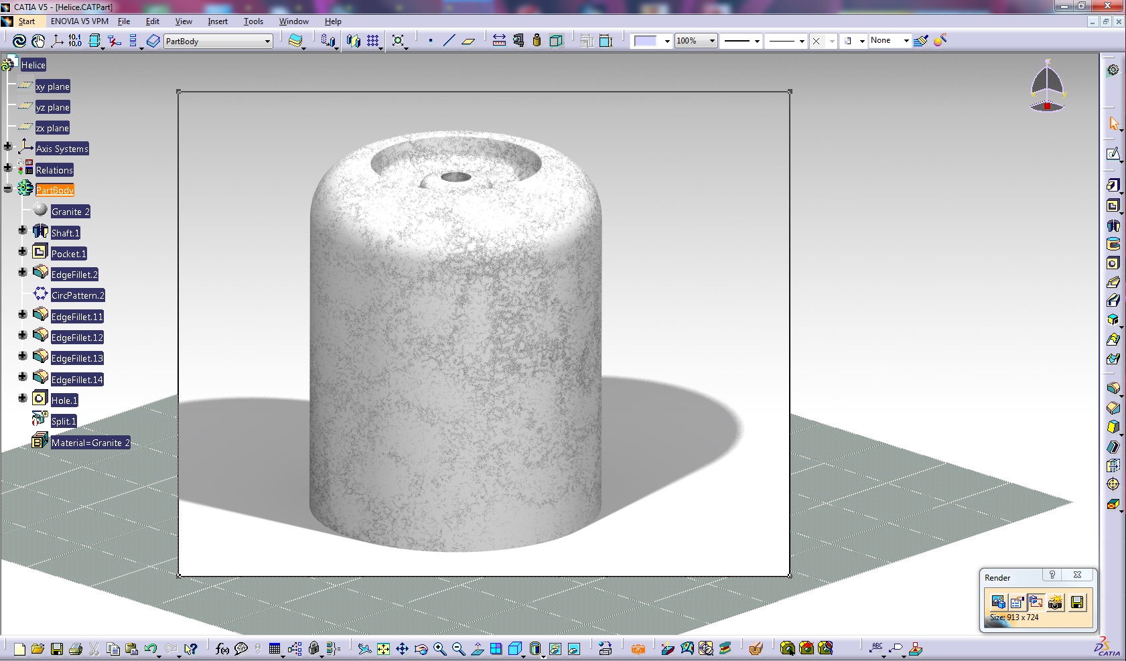Click the Hole tool in right toolbar

1113,263
